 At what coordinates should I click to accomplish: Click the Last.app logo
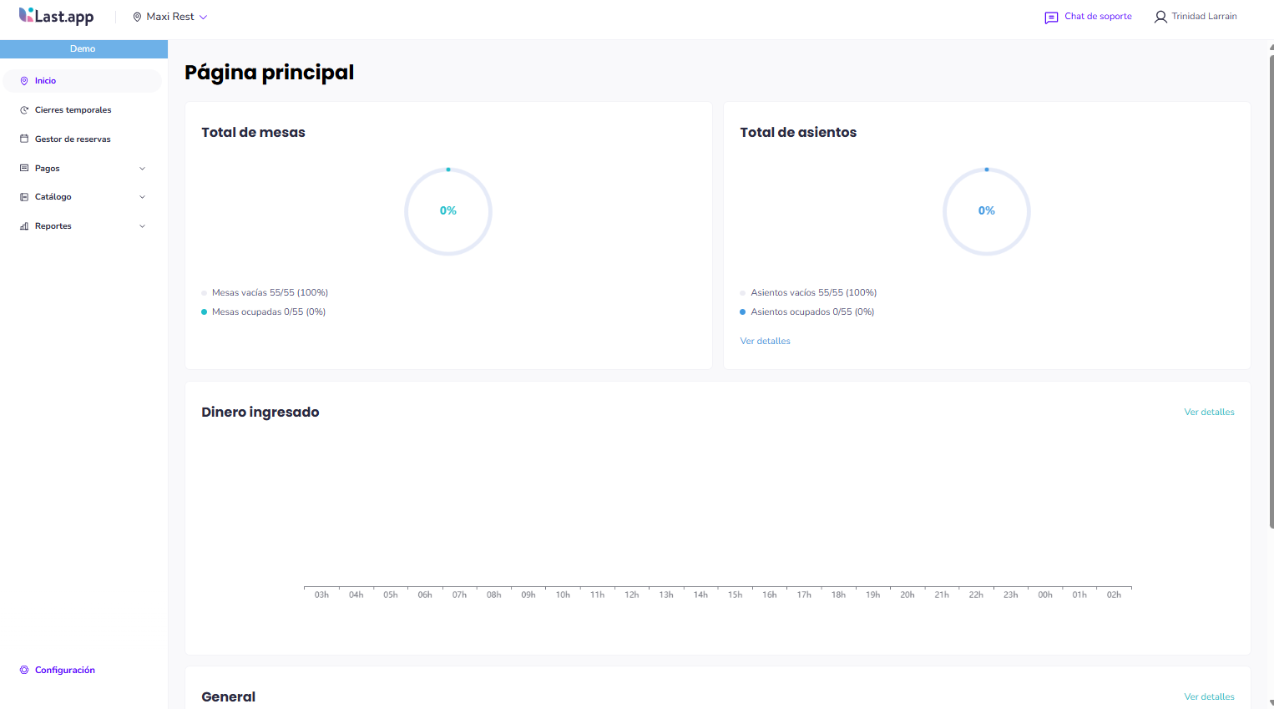point(56,16)
